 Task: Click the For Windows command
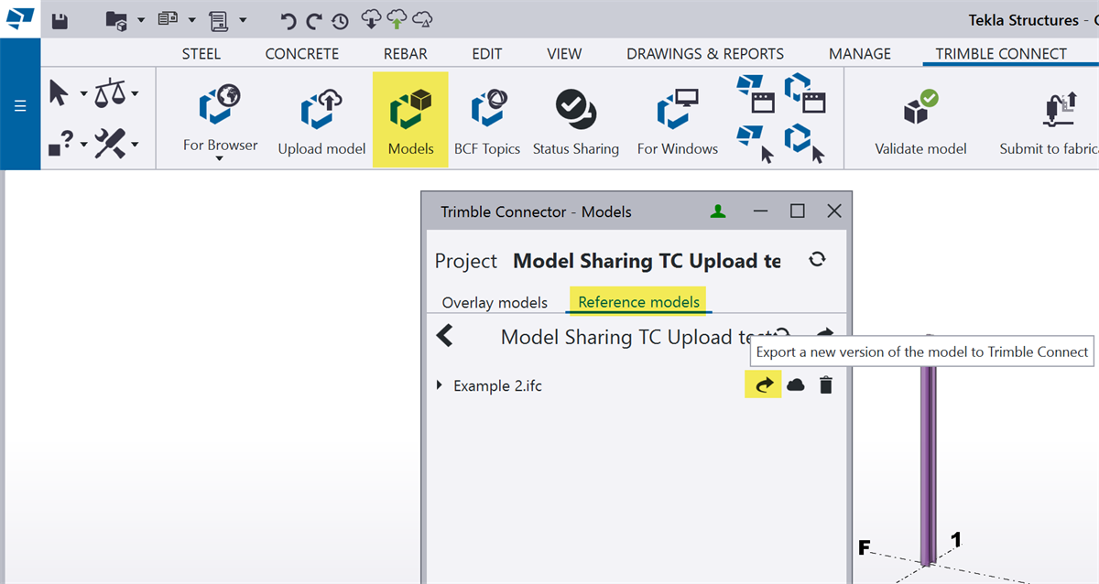[x=678, y=121]
